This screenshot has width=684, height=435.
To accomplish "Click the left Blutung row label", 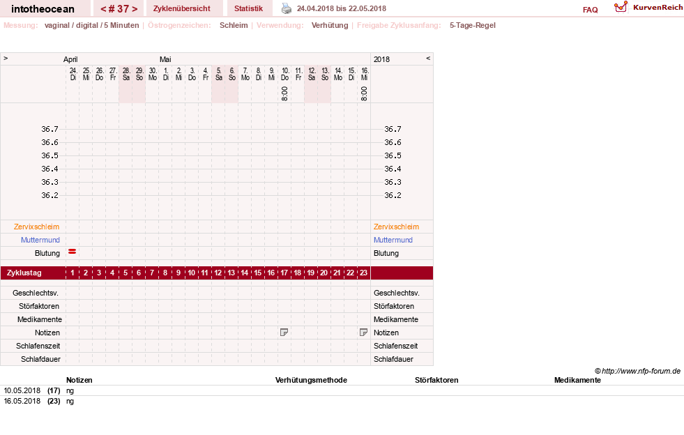I will (47, 253).
